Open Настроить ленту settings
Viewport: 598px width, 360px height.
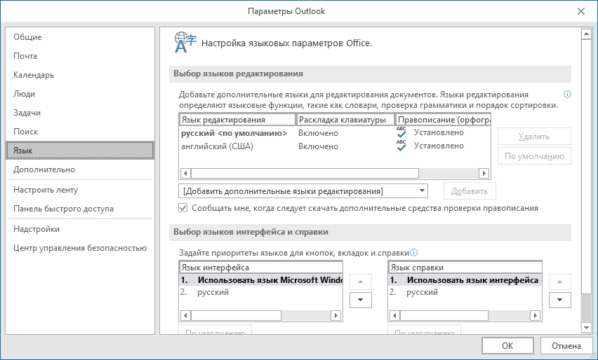point(80,190)
